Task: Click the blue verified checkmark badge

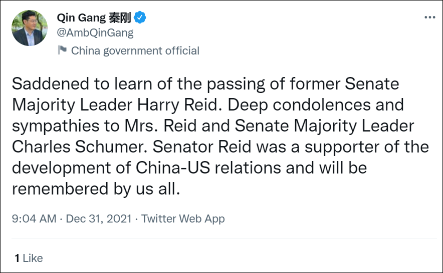Action: 140,18
